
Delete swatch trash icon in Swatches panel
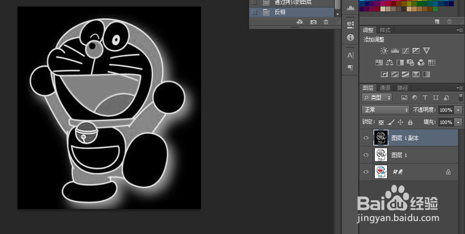click(449, 21)
